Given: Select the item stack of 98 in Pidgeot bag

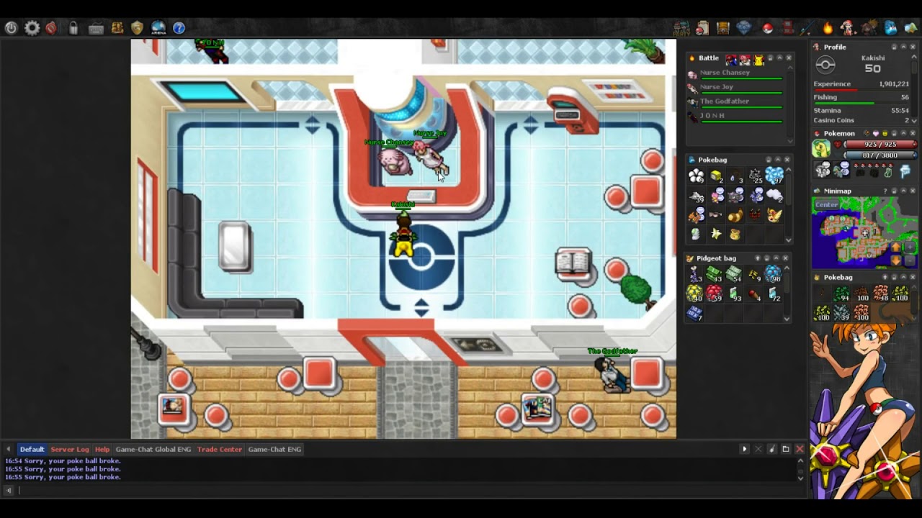Looking at the screenshot, I should [x=773, y=274].
